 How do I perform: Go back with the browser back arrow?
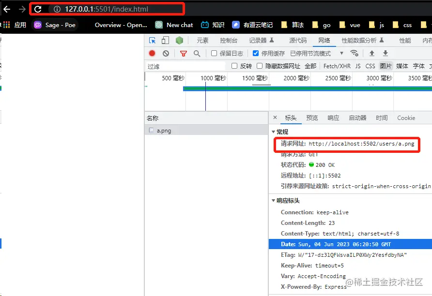pyautogui.click(x=7, y=9)
